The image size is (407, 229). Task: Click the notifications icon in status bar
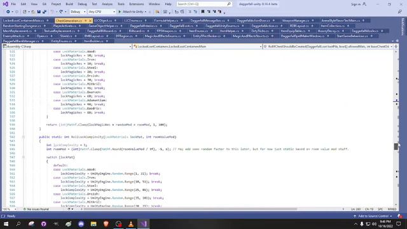399,216
